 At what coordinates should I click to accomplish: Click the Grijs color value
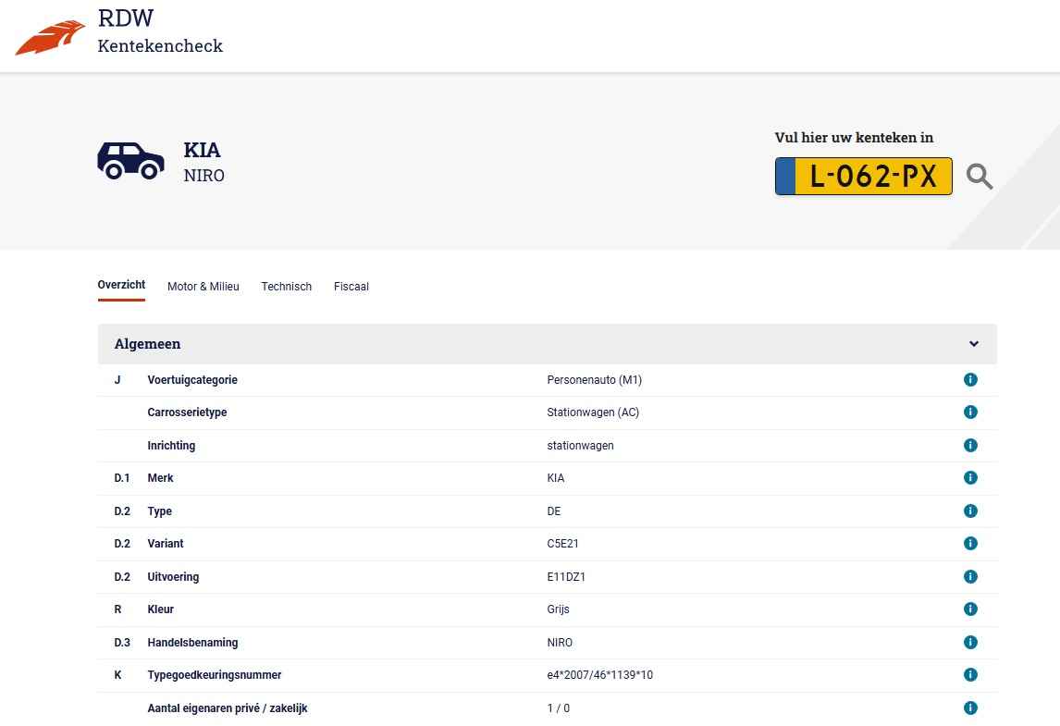[558, 609]
